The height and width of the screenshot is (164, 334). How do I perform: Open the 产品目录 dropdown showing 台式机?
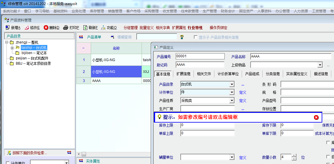232,84
